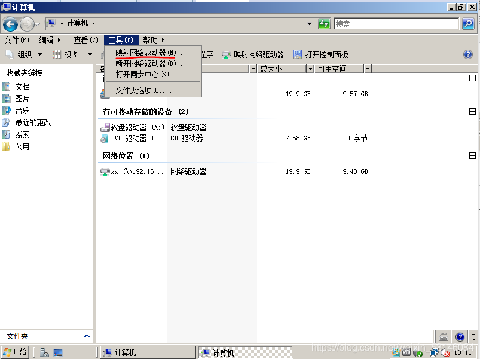Open the 编辑(E) menu

coord(51,40)
